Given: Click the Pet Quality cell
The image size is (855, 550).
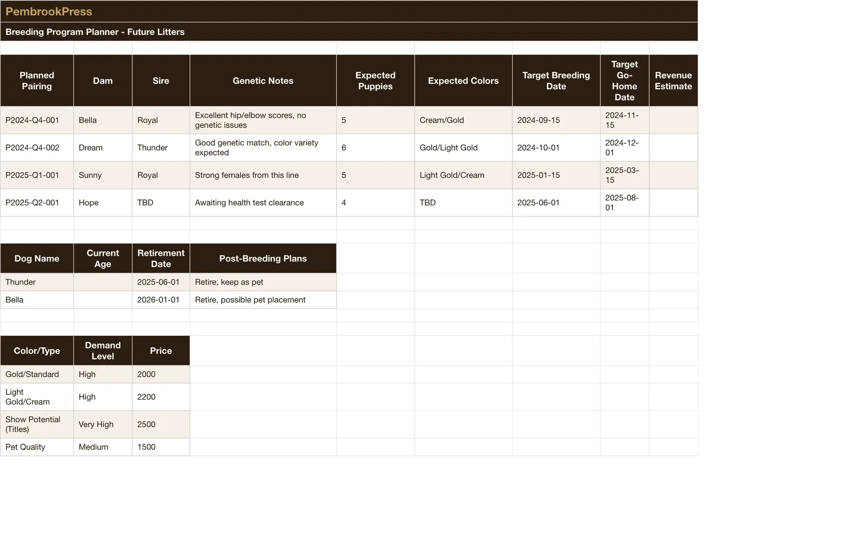Looking at the screenshot, I should click(37, 447).
